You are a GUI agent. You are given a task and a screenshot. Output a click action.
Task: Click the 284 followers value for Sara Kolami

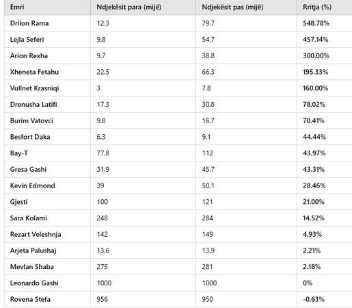[207, 218]
